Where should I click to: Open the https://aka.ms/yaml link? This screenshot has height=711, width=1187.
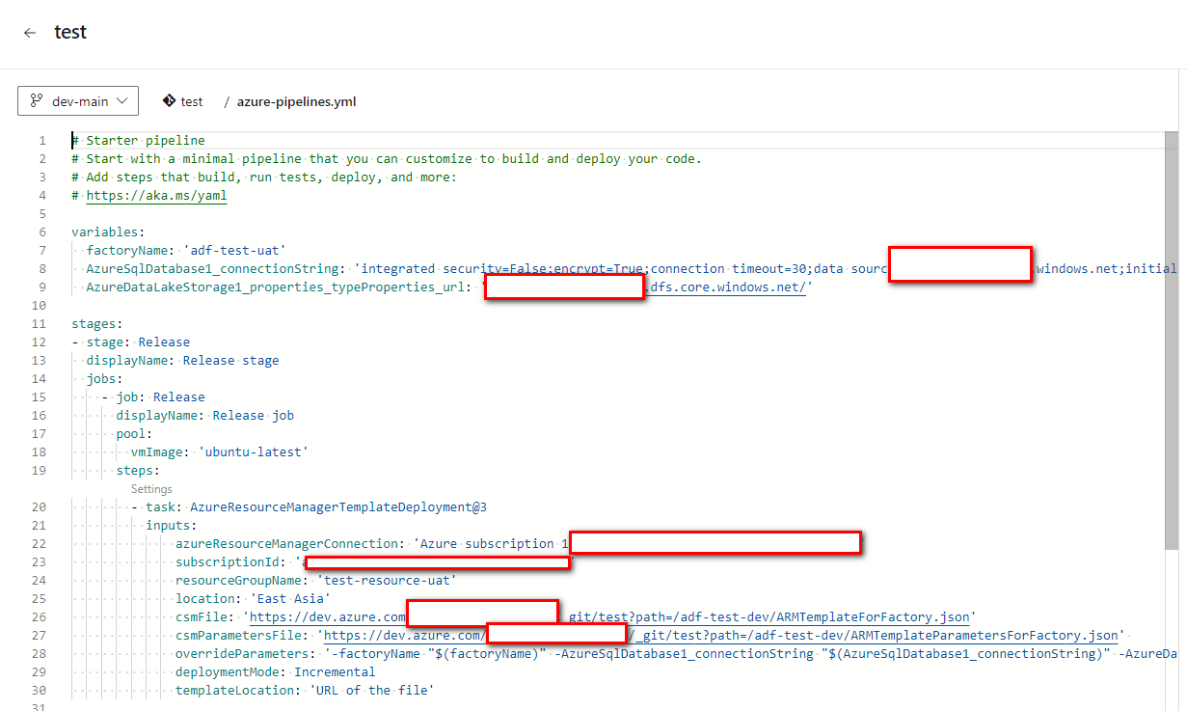click(156, 195)
